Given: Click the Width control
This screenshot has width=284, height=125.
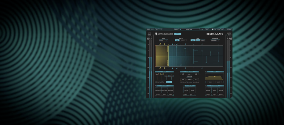Looking at the screenshot, I should [162, 82].
